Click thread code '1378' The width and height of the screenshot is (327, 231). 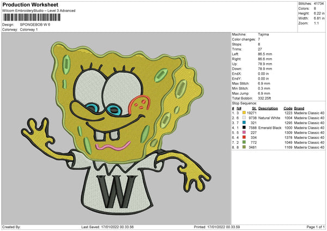point(288,138)
